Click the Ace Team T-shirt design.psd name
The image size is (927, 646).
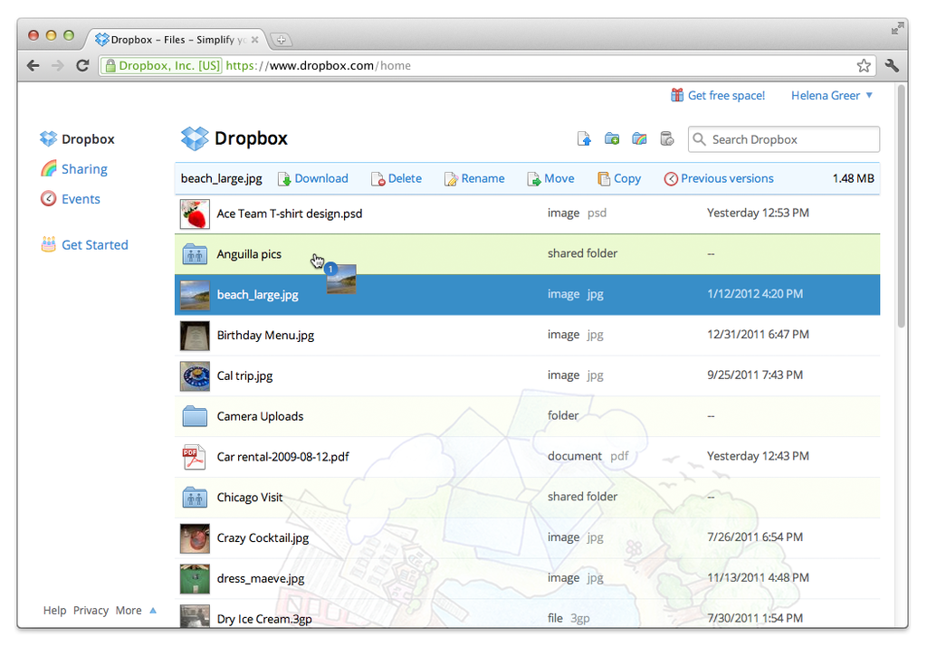point(289,214)
